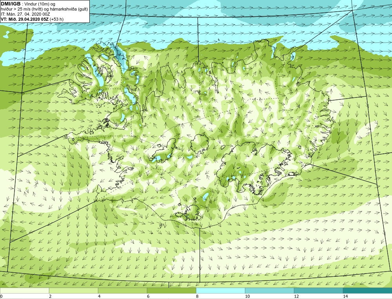Viewport: 392px width, 299px height.
Task: Click the DMI/IGB title text
Action: (11, 4)
